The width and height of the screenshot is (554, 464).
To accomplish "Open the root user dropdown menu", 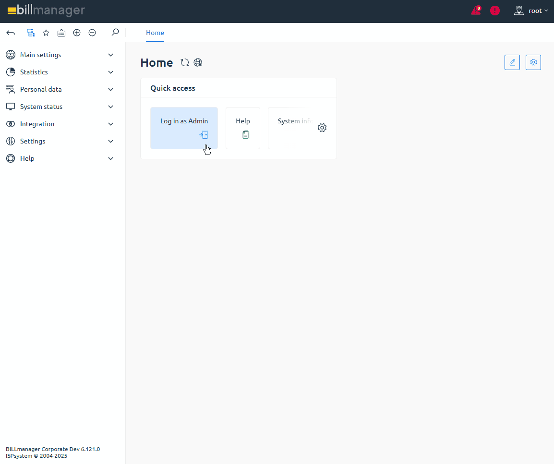I will pyautogui.click(x=531, y=11).
